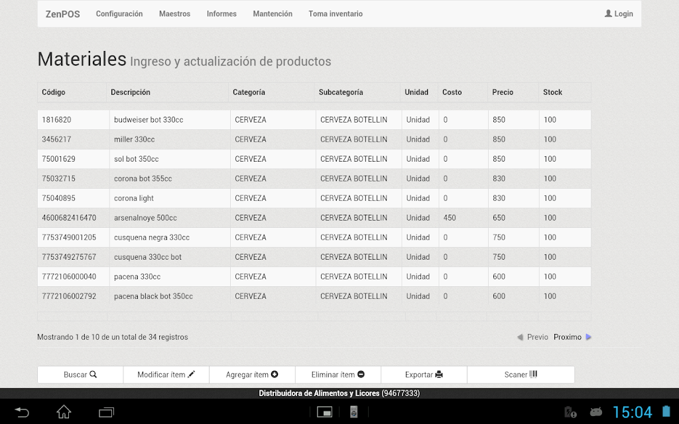
Task: Open the Mantención menu
Action: (273, 14)
